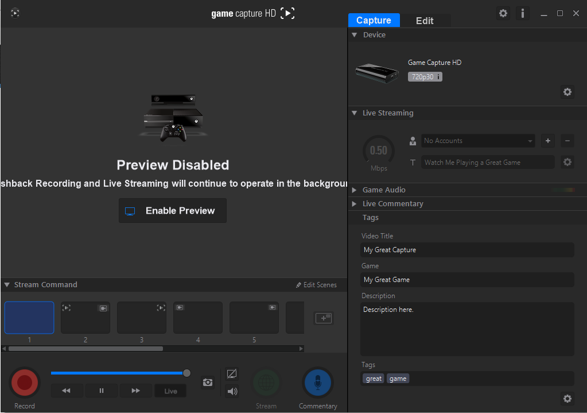This screenshot has height=413, width=587.
Task: Click the account person icon
Action: [413, 141]
